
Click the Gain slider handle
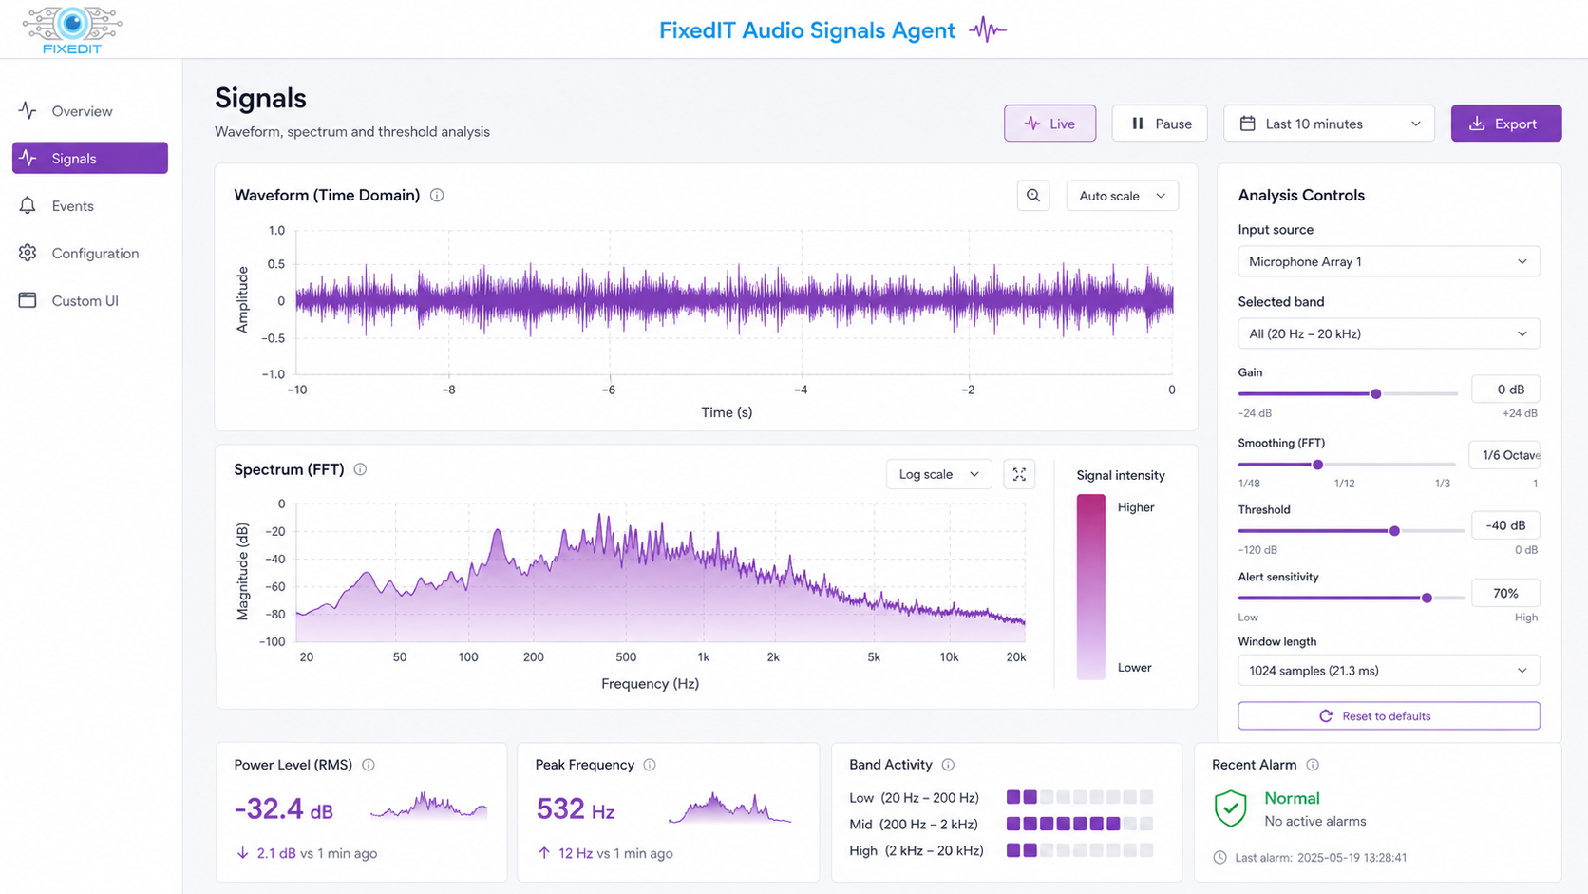1375,393
